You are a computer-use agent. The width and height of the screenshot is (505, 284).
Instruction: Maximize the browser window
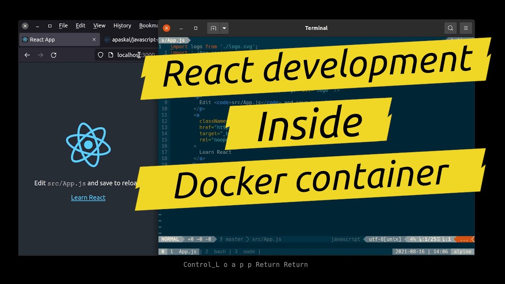click(50, 26)
